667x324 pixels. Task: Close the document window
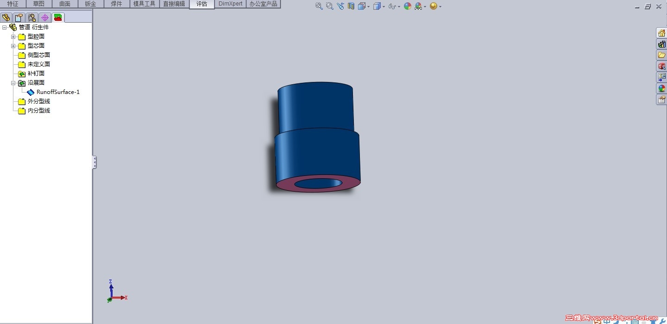pyautogui.click(x=659, y=6)
